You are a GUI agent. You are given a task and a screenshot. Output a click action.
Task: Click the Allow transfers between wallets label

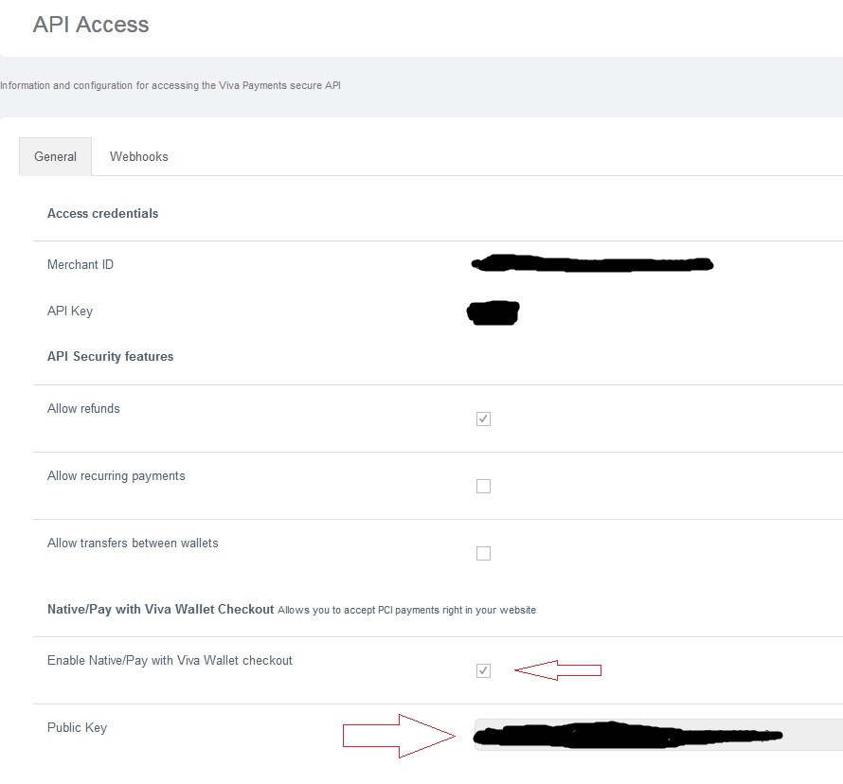tap(132, 543)
